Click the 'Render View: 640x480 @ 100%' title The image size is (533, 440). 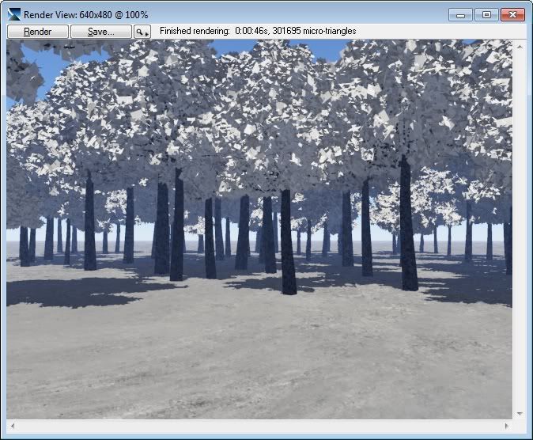click(x=85, y=15)
